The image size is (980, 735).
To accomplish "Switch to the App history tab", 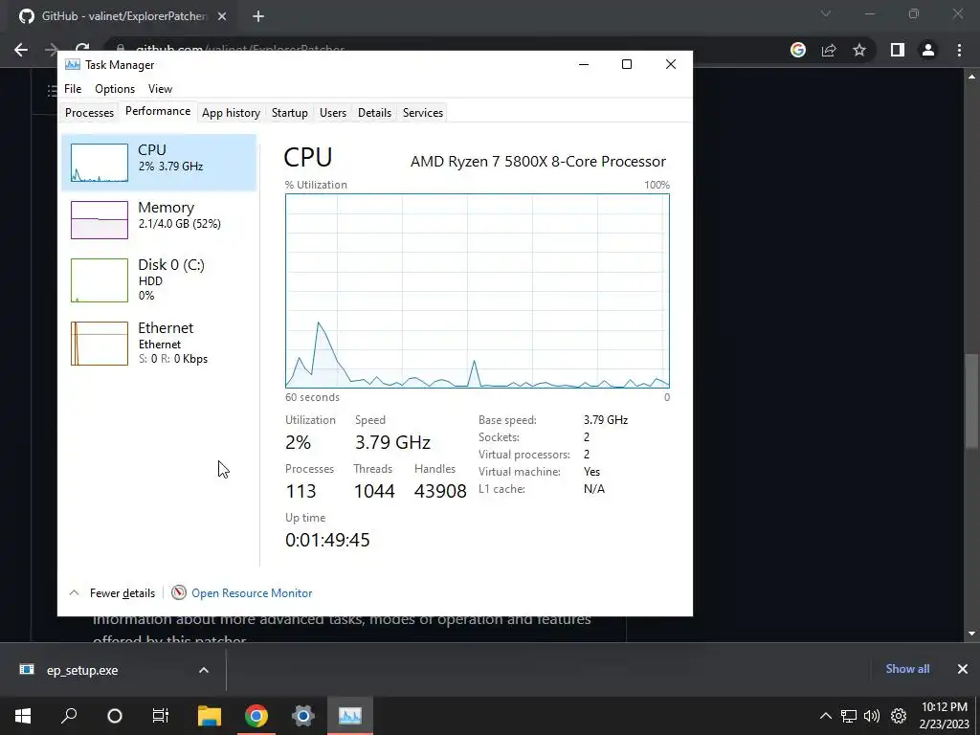I will pos(231,113).
